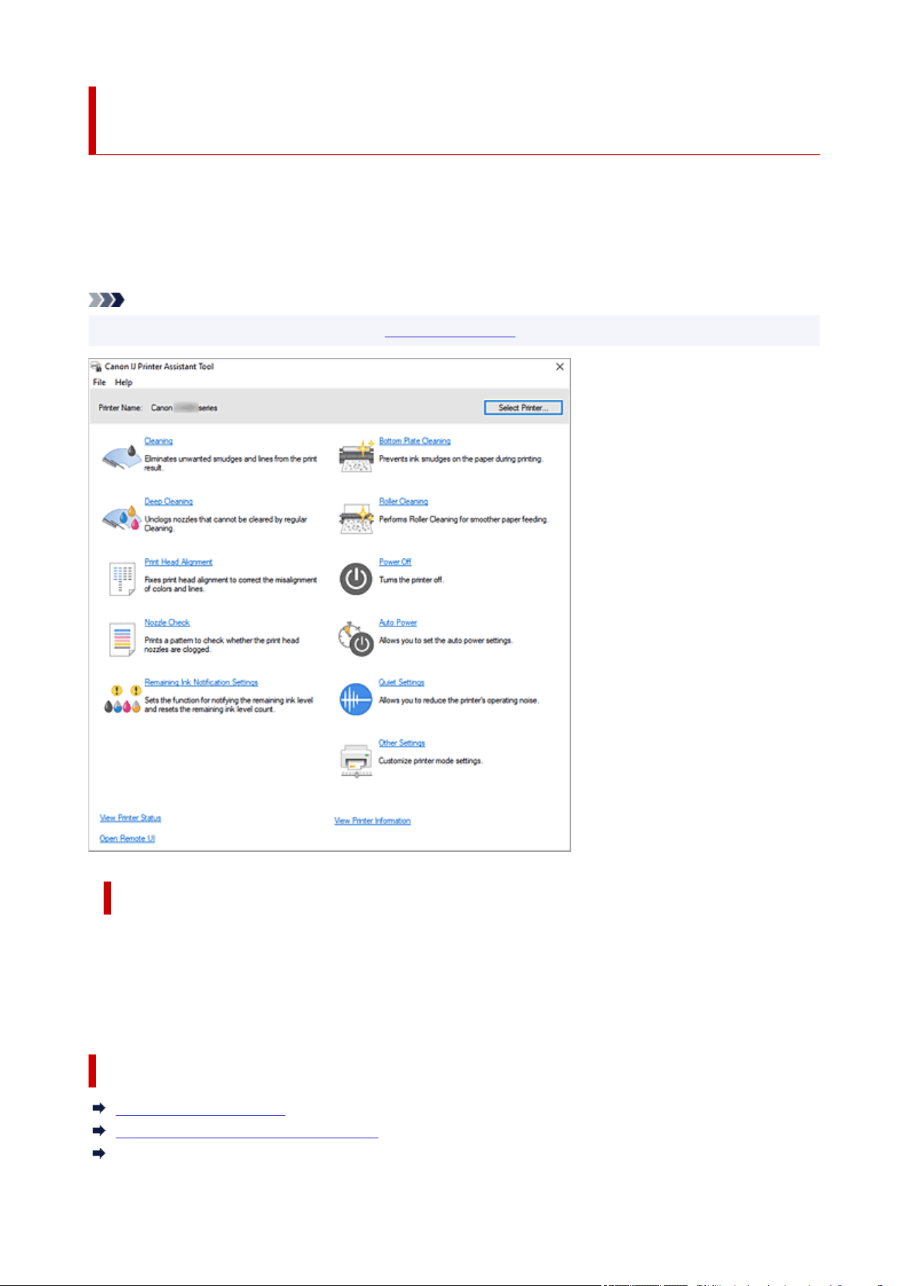Click 'Prints a pattern to check' description text

(x=222, y=644)
